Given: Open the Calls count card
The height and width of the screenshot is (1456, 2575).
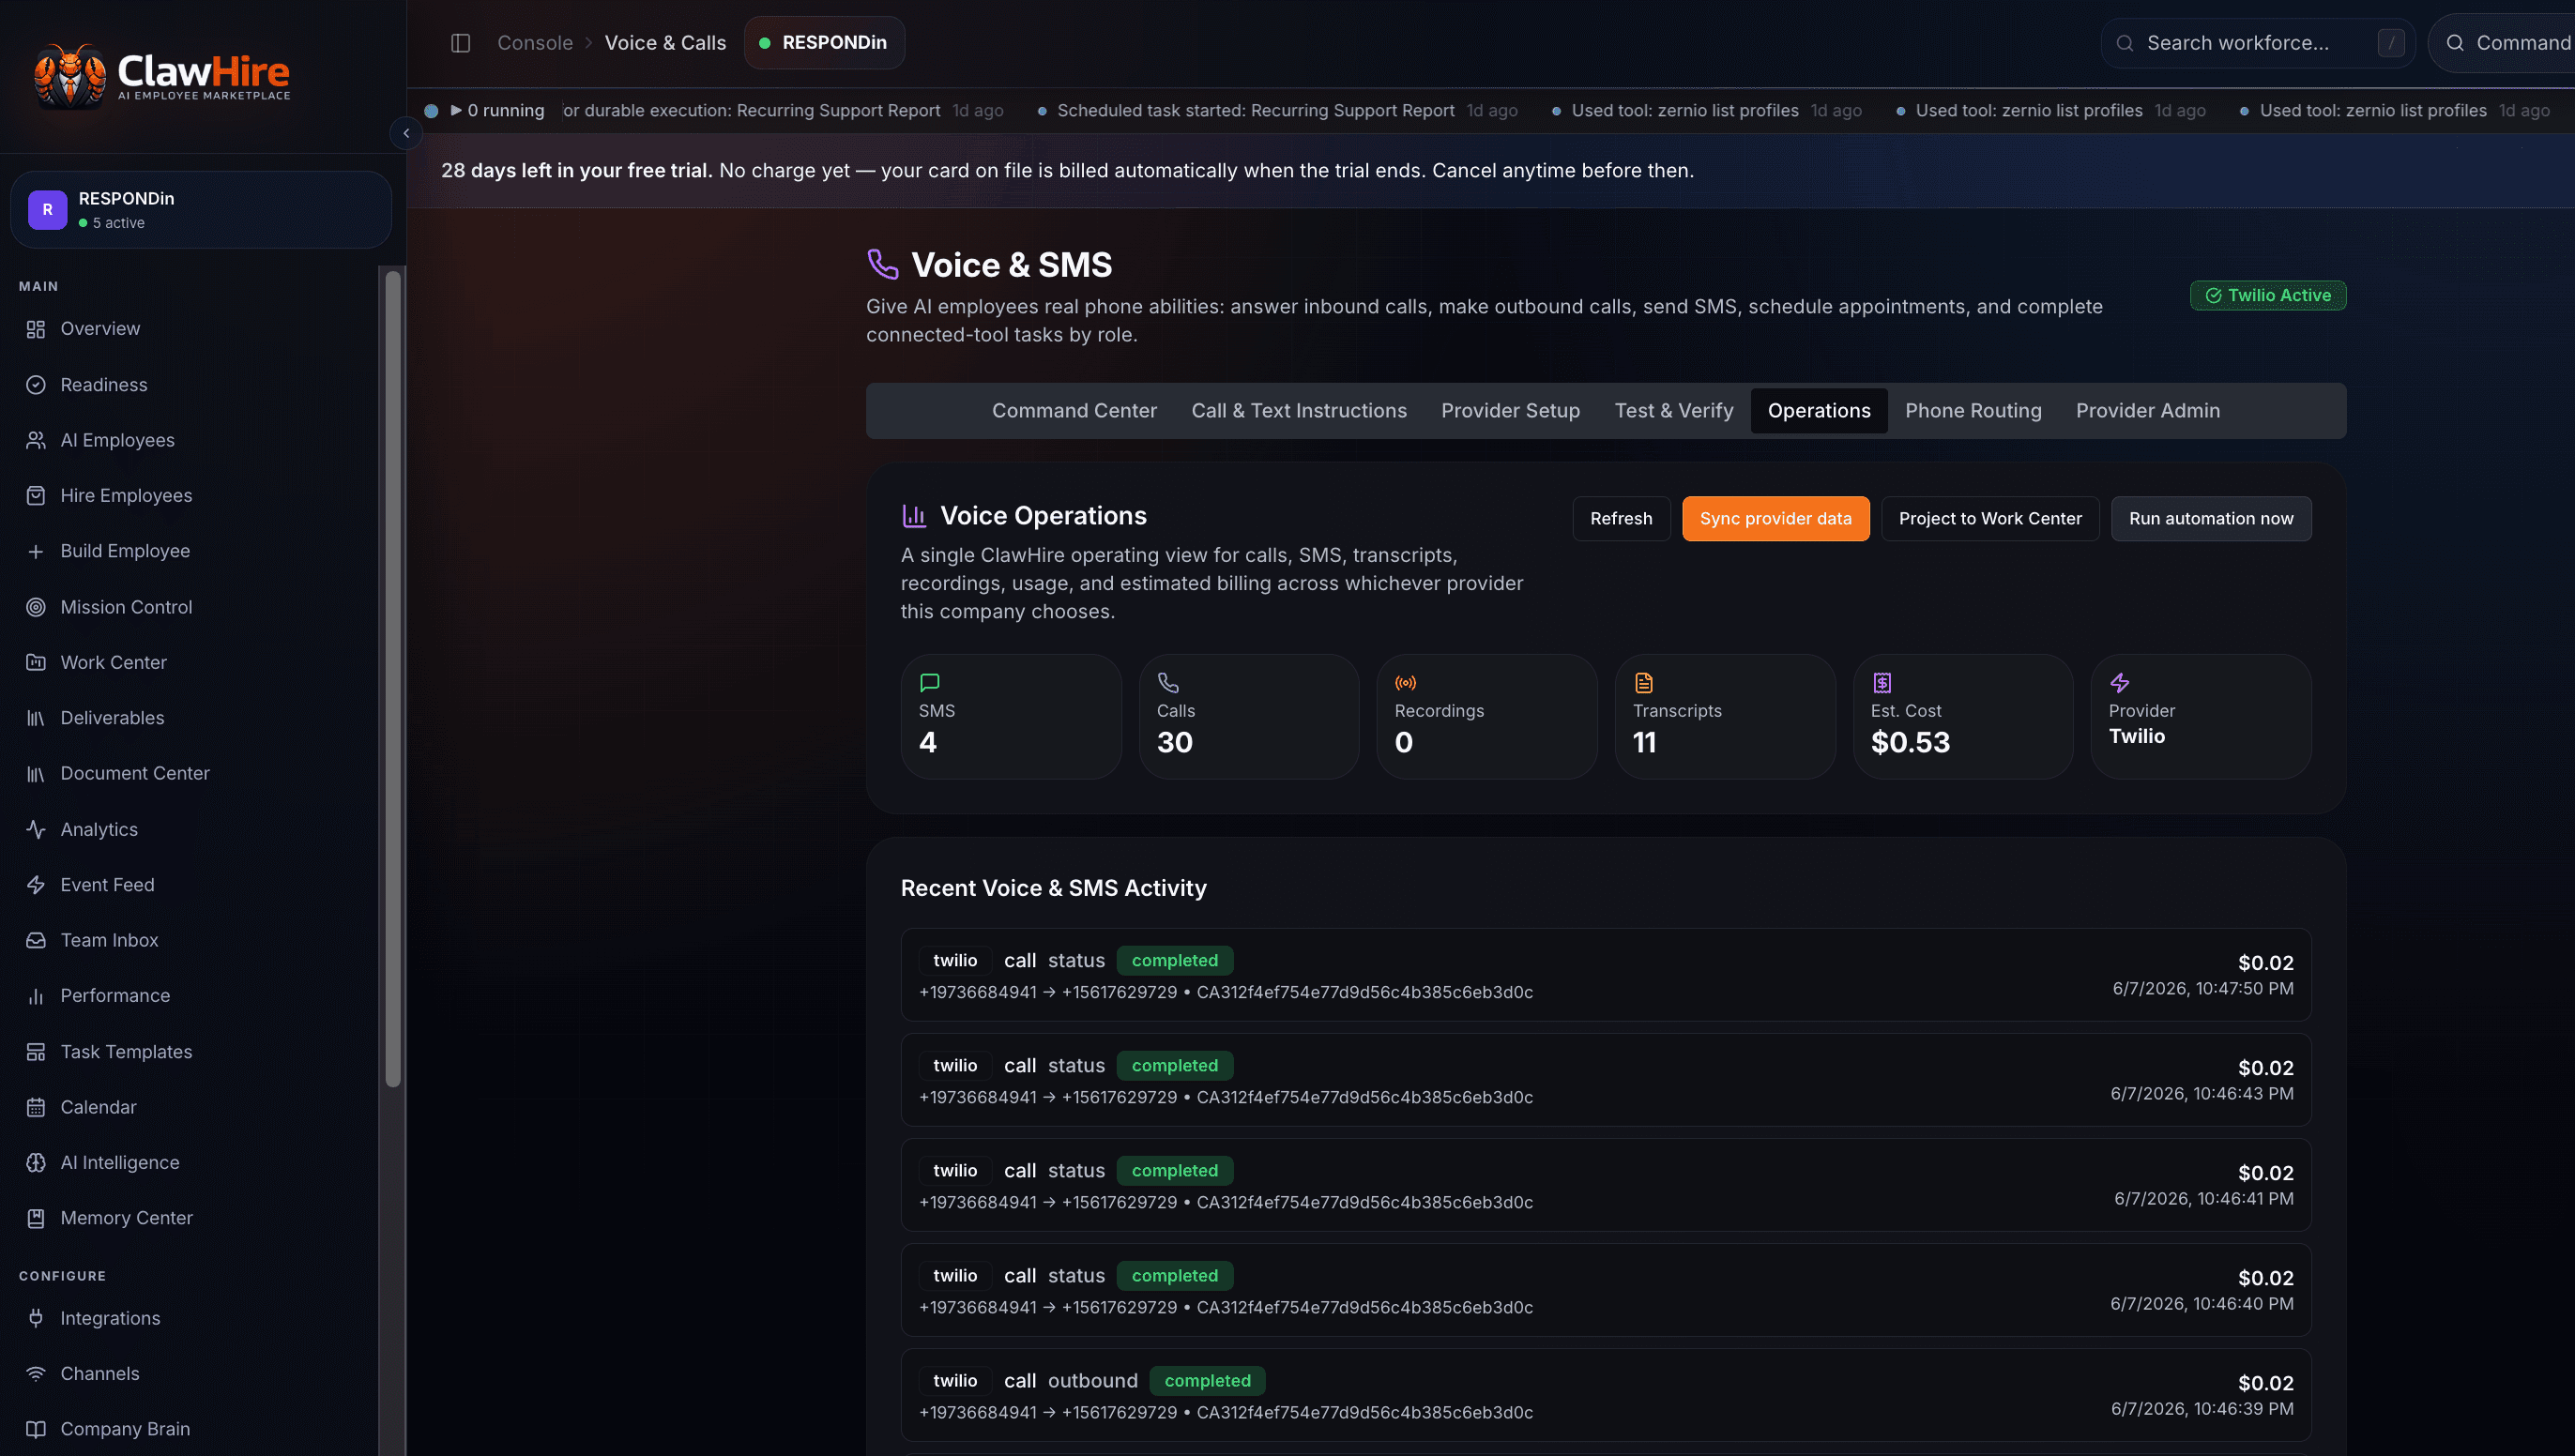Looking at the screenshot, I should coord(1249,717).
